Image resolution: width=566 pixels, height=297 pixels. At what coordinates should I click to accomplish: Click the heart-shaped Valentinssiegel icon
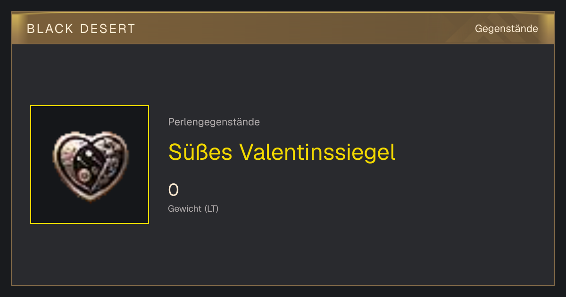click(90, 166)
